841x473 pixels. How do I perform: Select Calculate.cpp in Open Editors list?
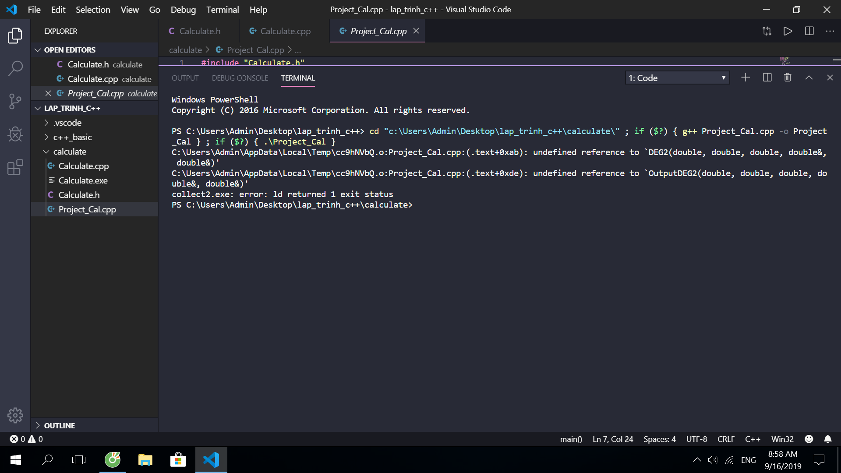(95, 79)
